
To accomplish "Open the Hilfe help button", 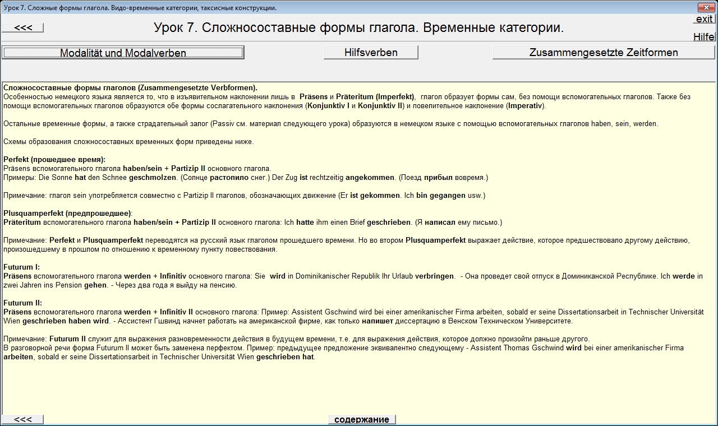I will pyautogui.click(x=704, y=37).
